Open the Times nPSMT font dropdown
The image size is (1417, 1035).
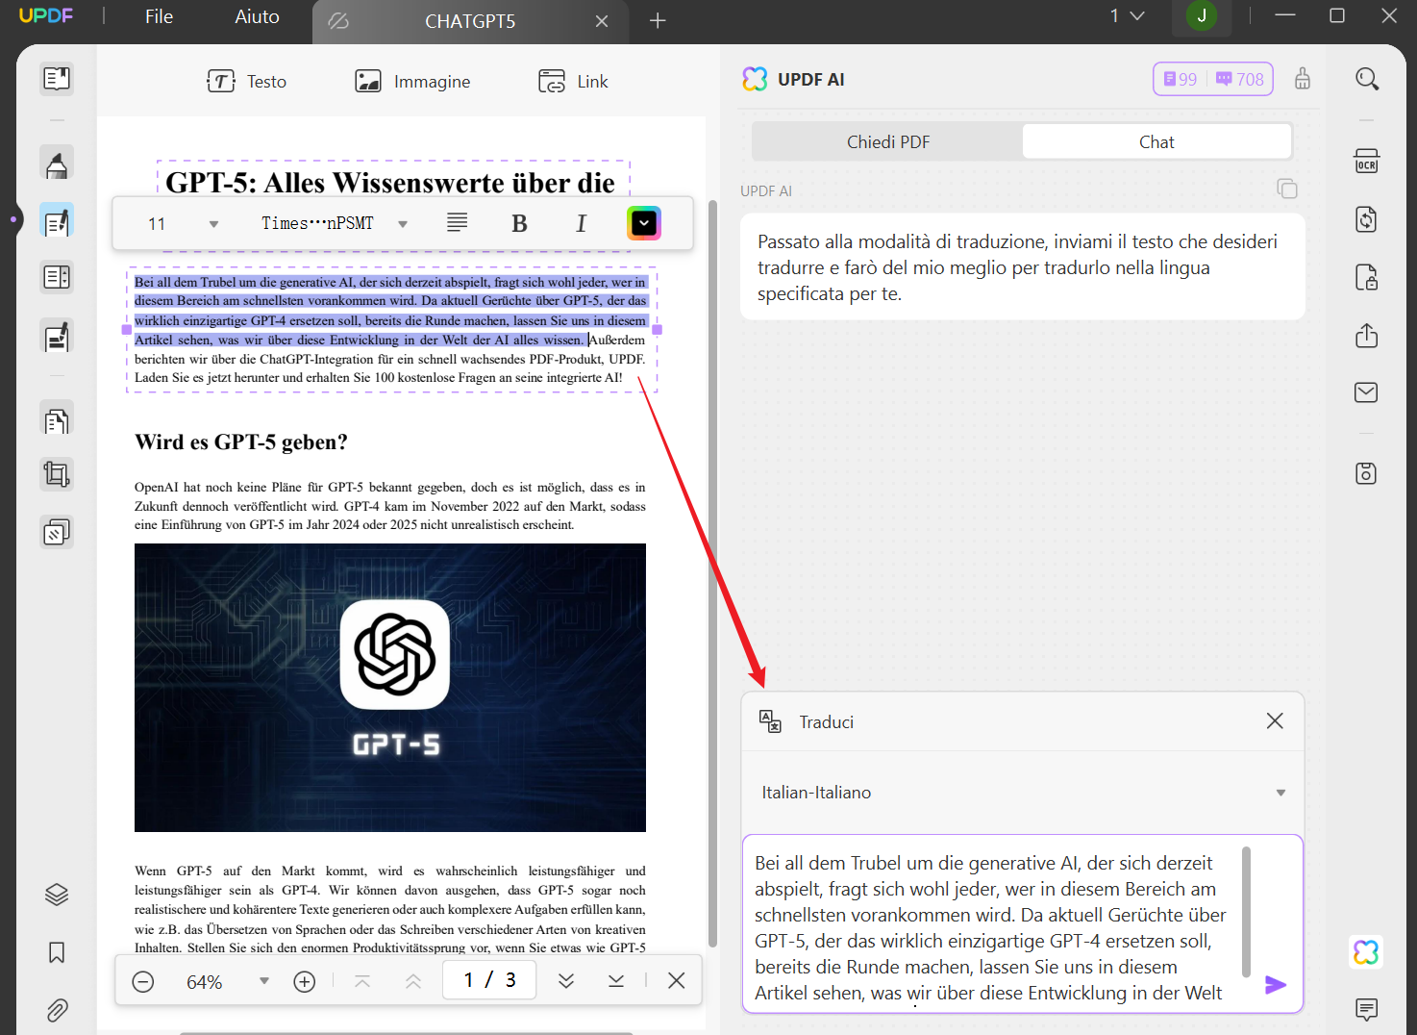pos(335,223)
